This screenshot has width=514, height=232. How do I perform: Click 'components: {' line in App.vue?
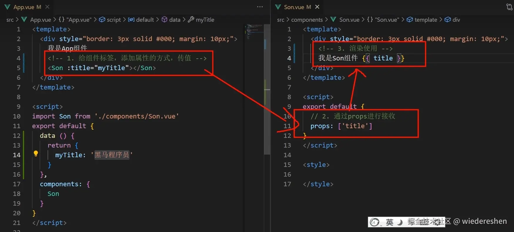pyautogui.click(x=65, y=184)
